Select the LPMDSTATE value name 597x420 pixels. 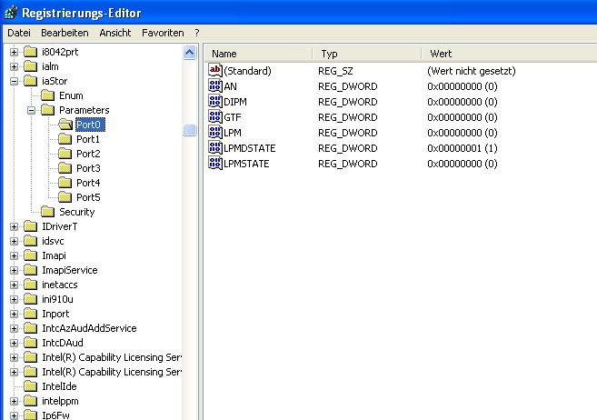(x=249, y=148)
